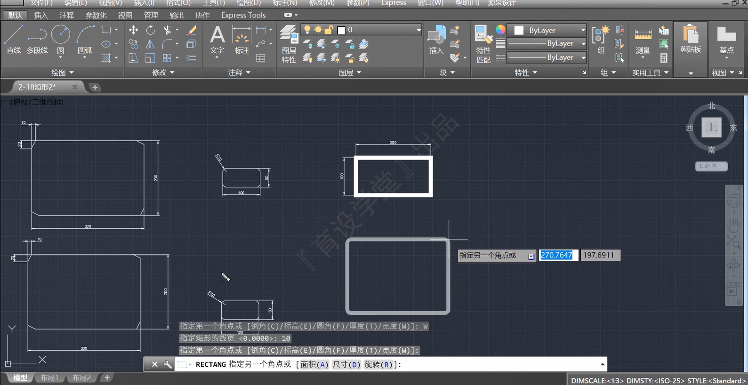Toggle layer lock padlock in layer box
748x385 pixels.
point(329,30)
